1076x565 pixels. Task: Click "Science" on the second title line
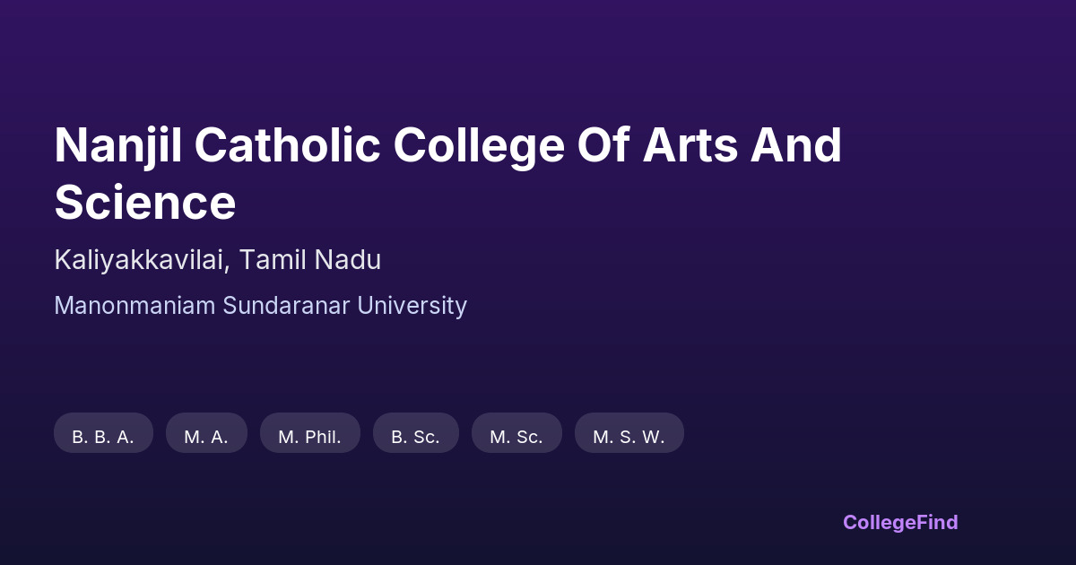pos(145,202)
